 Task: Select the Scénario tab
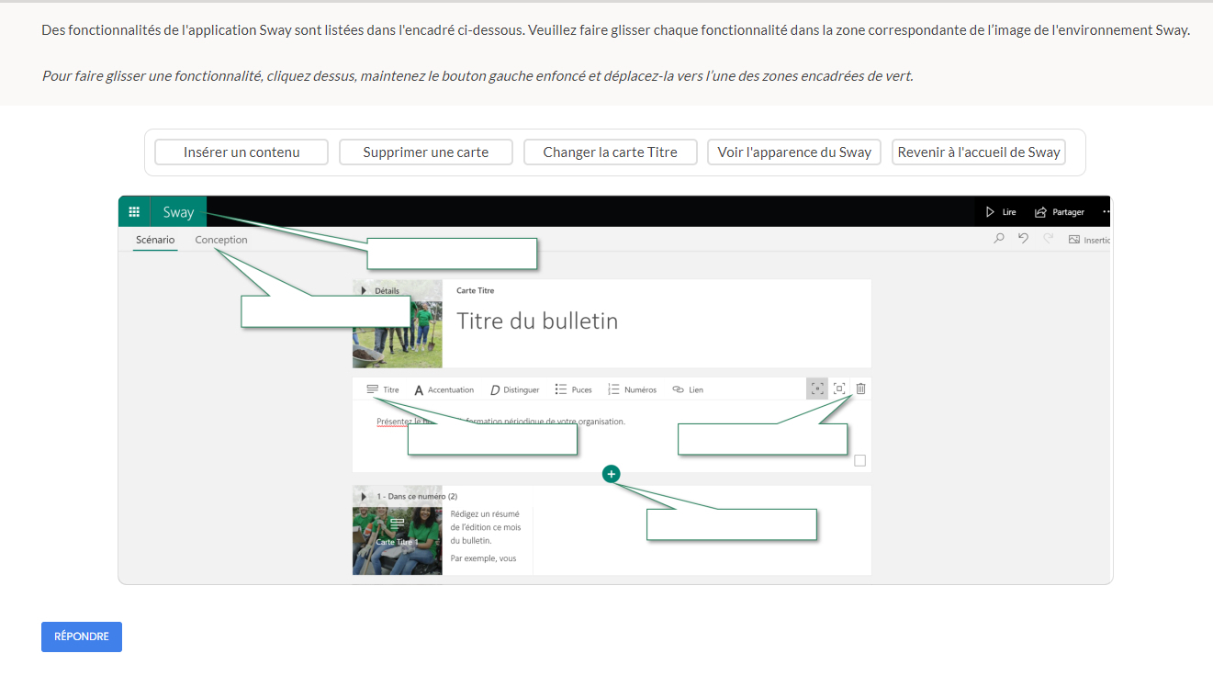tap(155, 240)
